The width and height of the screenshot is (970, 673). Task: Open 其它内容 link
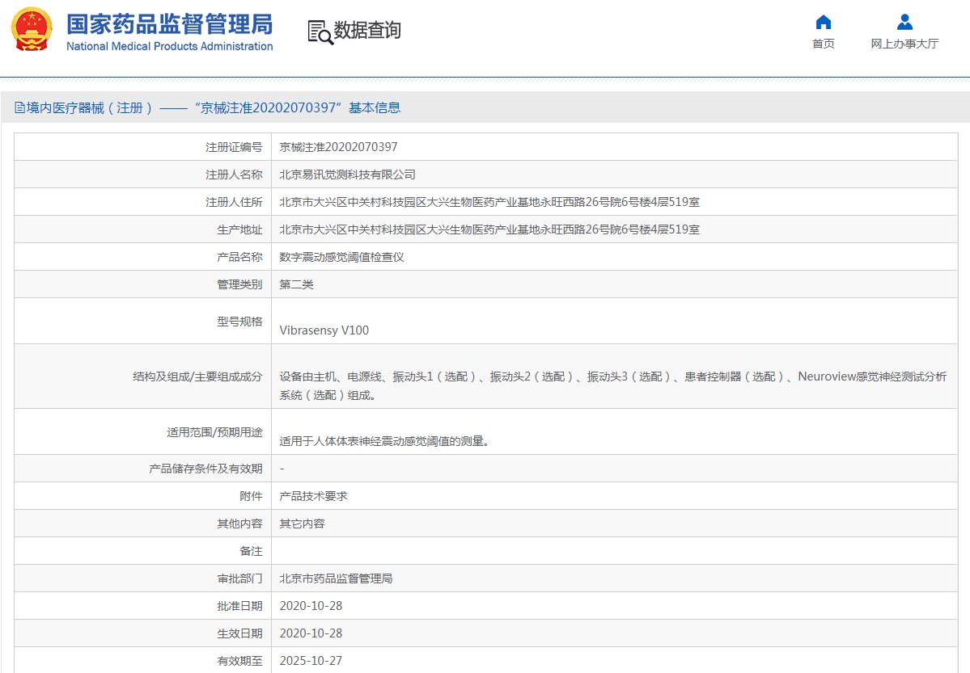302,524
